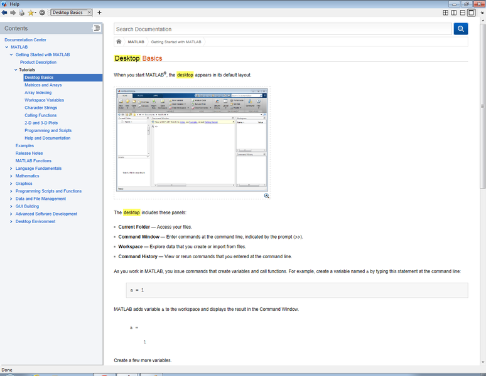The width and height of the screenshot is (486, 376).
Task: Switch to tiled grid layout
Action: click(x=445, y=13)
